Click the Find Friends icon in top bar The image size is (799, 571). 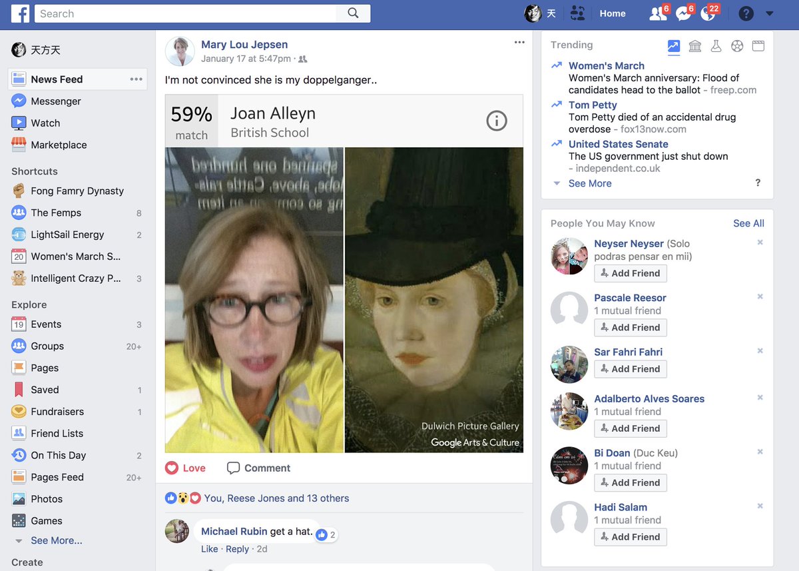(577, 13)
